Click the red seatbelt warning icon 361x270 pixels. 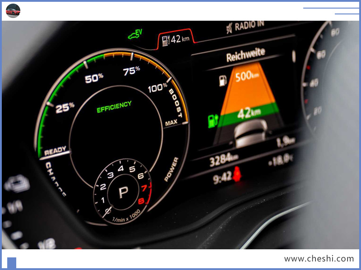coord(237,174)
